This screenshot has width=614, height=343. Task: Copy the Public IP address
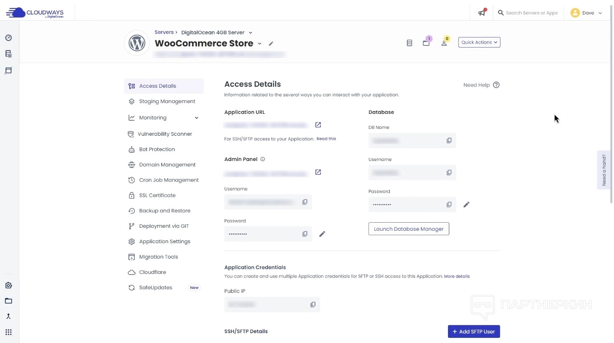pyautogui.click(x=313, y=304)
